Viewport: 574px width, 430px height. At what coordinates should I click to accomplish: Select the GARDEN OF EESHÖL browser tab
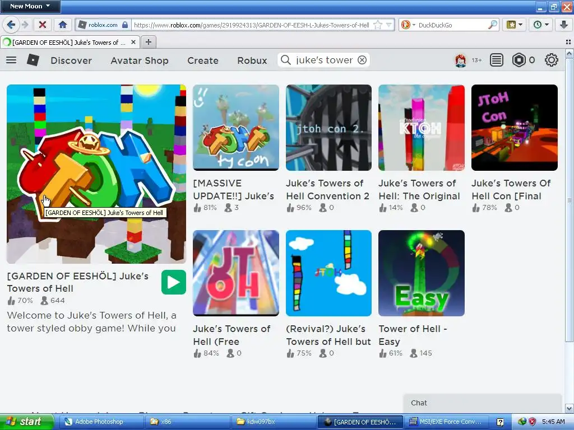pyautogui.click(x=70, y=42)
